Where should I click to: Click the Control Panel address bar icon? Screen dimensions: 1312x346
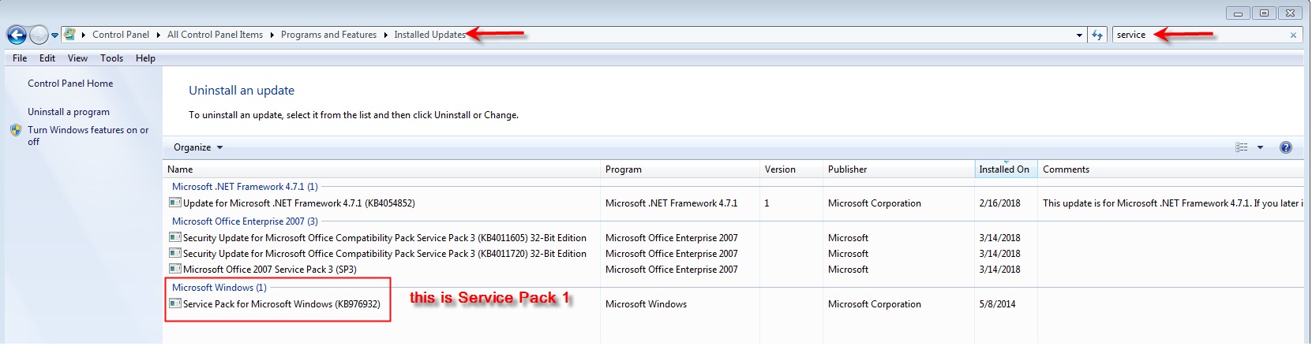(x=69, y=35)
